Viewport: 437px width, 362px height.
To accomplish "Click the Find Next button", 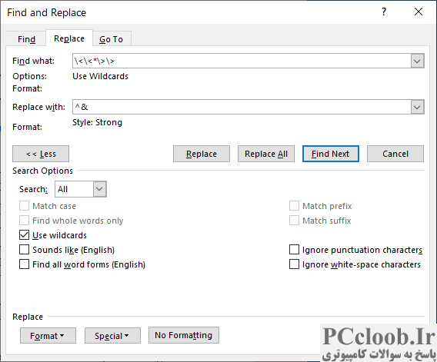I will [331, 154].
